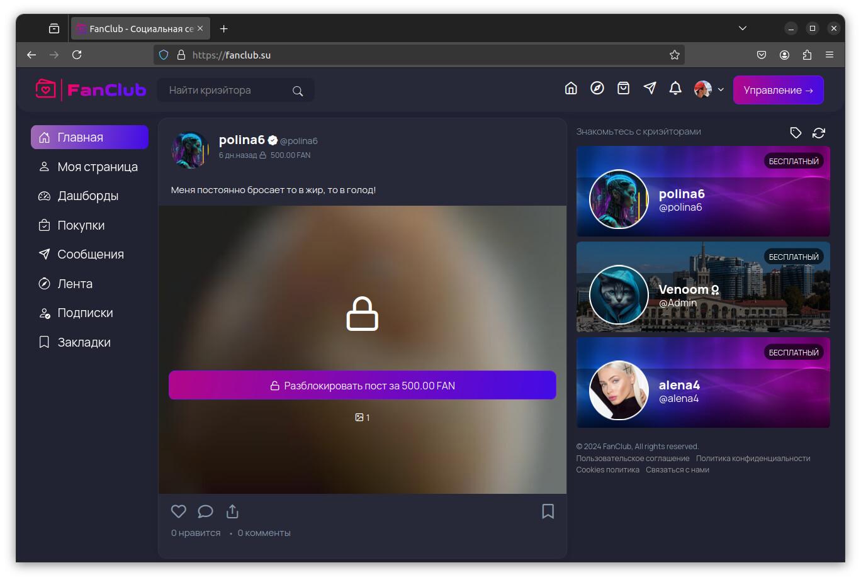Click the search magnifier icon
Image resolution: width=861 pixels, height=580 pixels.
pyautogui.click(x=298, y=91)
